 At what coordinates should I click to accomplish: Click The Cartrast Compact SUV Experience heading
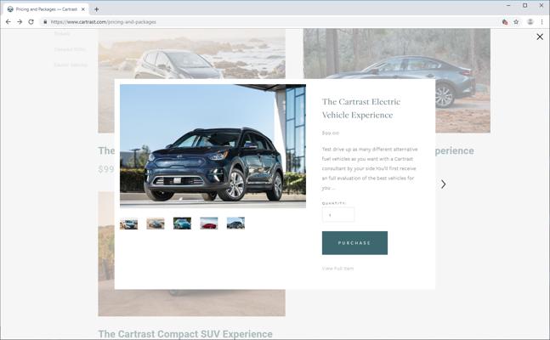tap(185, 334)
